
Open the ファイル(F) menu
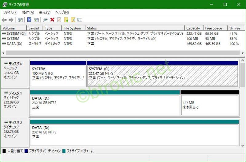10,12
